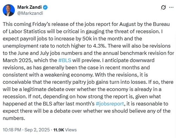Open Mark Zandi's profile picture
The image size is (176, 138).
tap(9, 10)
